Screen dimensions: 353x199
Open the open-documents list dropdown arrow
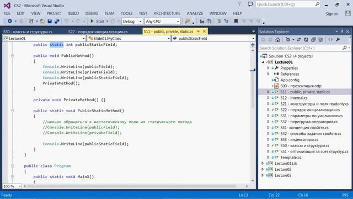click(254, 32)
